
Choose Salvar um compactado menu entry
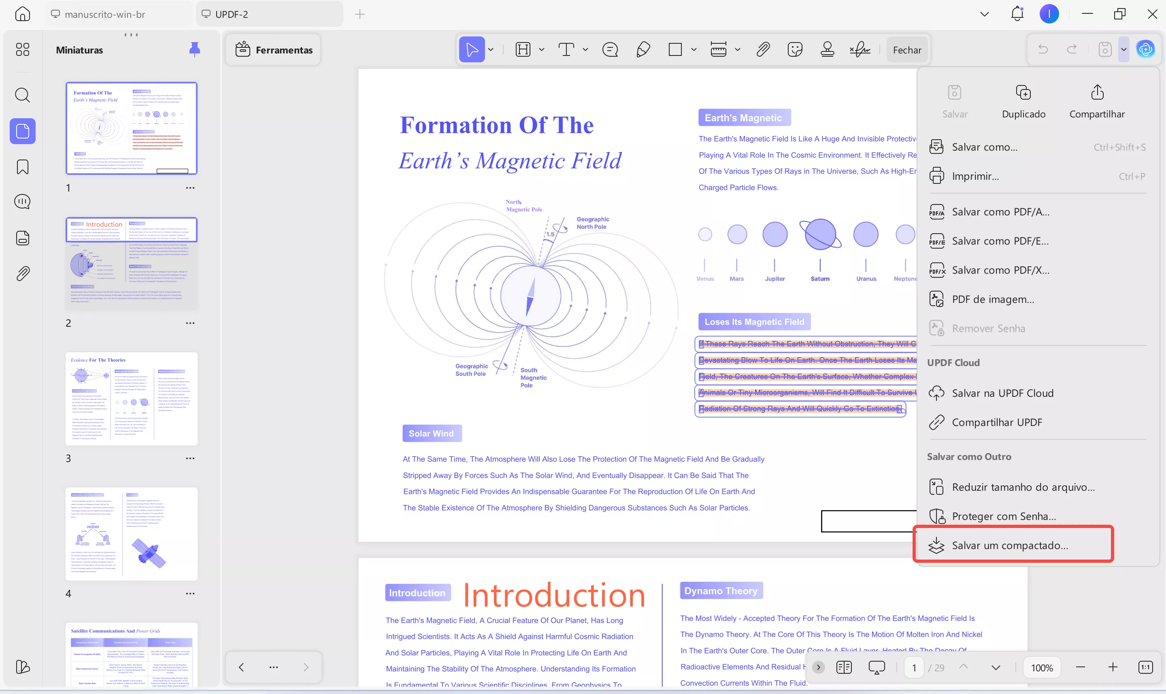coord(1010,545)
